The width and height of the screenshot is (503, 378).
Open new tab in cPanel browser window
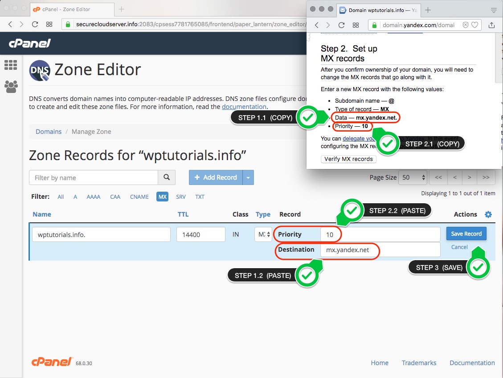click(x=121, y=9)
